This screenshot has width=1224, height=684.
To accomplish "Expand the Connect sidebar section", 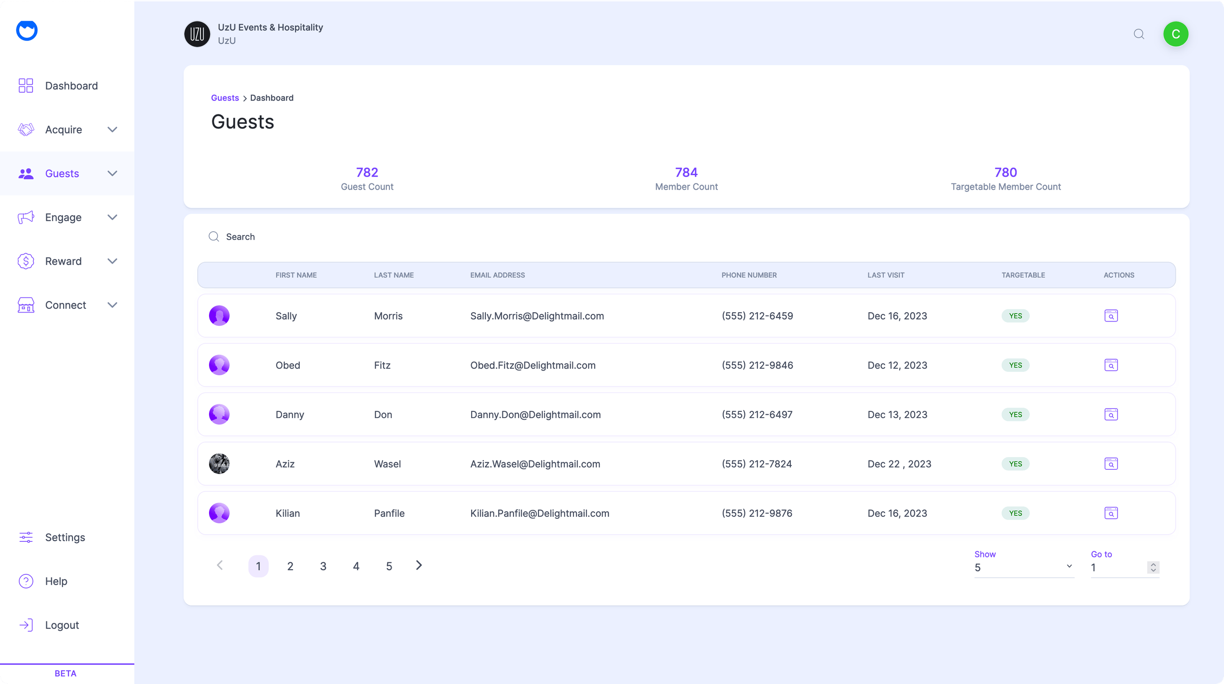I will (x=112, y=305).
